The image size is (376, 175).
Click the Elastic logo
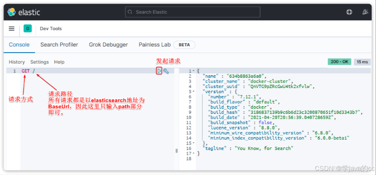coord(23,12)
